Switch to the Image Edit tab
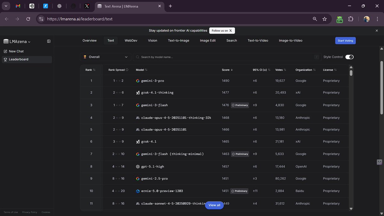The image size is (384, 216). point(208,41)
